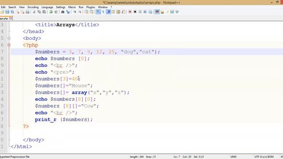Play back the recorded macro
Screen dimensions: 283x159
tap(140, 12)
